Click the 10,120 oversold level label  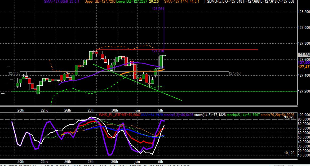coord(289,153)
